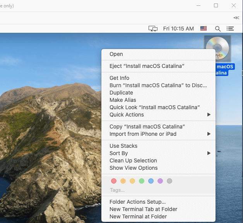Apply the yellow tag color
Viewport: 243px width, 223px height.
132,181
